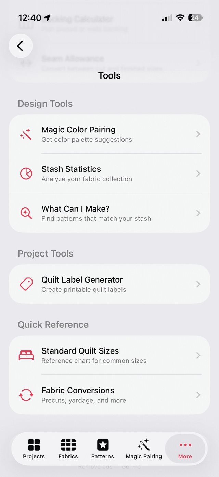
Task: Tap the chevron next to Fabric Conversions
Action: pyautogui.click(x=198, y=395)
